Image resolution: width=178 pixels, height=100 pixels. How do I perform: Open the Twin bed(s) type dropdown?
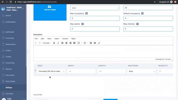[51, 71]
